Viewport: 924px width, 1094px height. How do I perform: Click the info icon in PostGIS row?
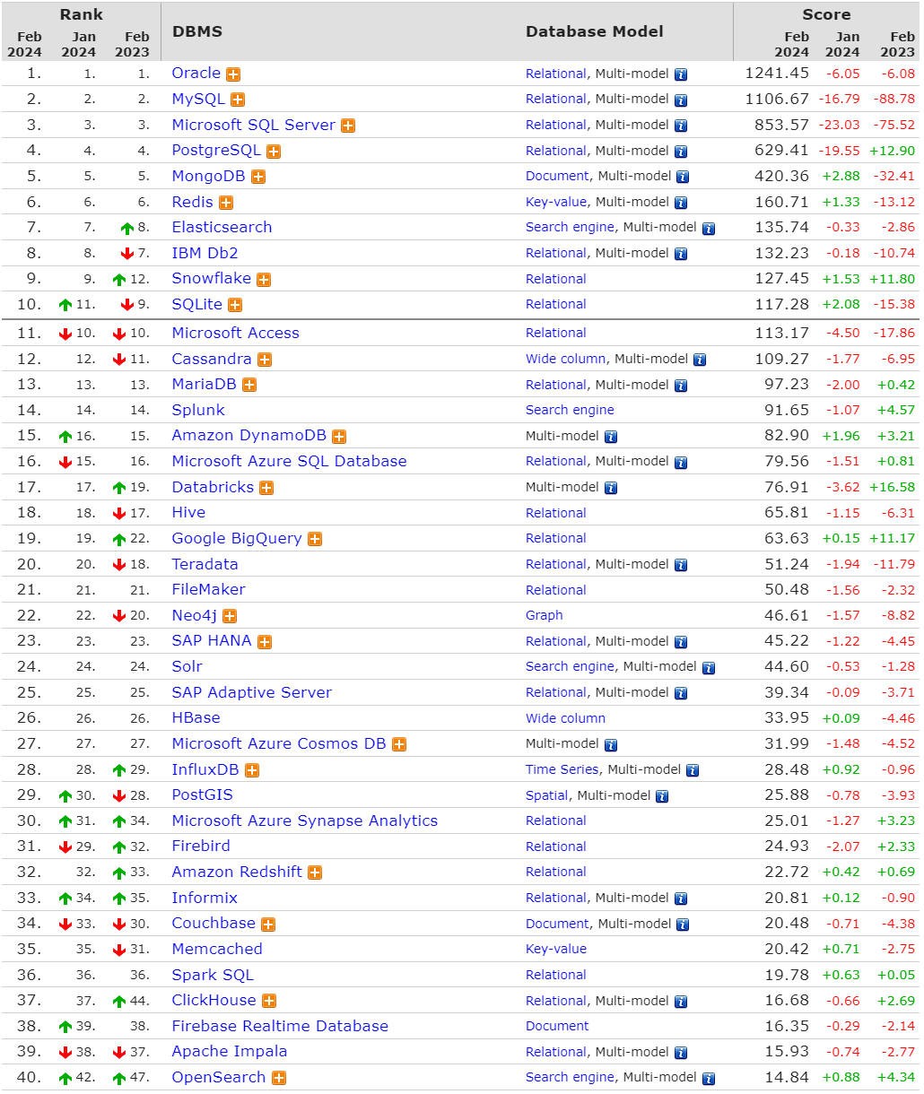click(x=662, y=796)
